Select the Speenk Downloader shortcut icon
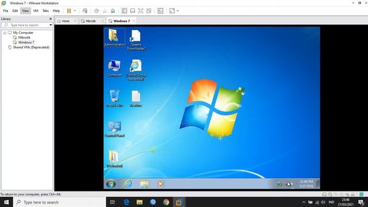This screenshot has height=207, width=368. coord(136,40)
